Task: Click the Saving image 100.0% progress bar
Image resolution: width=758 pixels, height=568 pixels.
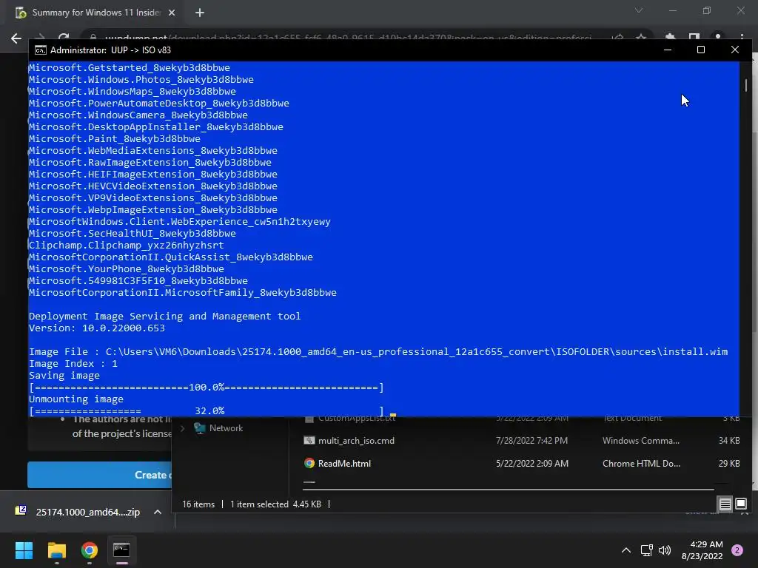Action: coord(207,388)
